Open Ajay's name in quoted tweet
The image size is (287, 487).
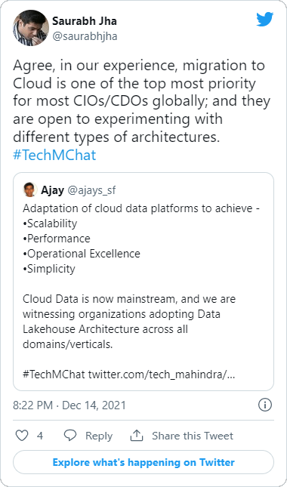52,190
